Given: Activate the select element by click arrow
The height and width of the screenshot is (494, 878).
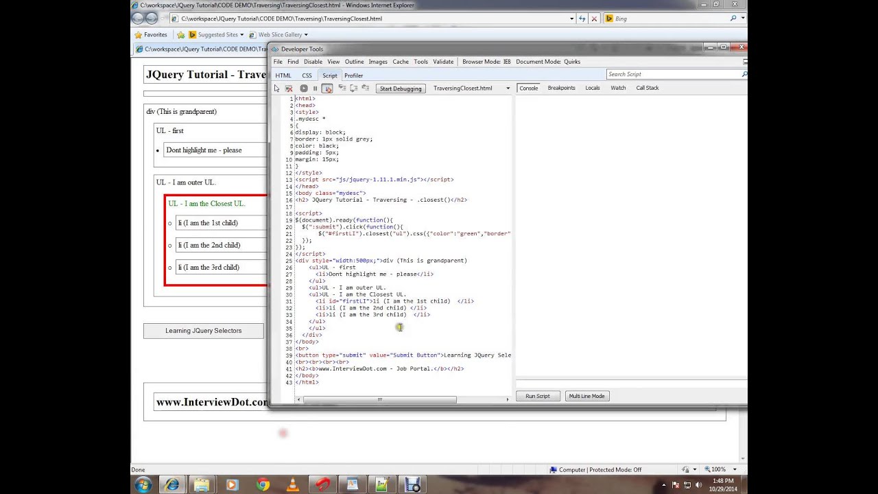Looking at the screenshot, I should click(x=277, y=88).
